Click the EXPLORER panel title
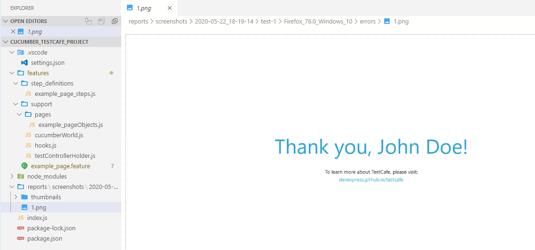Image resolution: width=535 pixels, height=250 pixels. pyautogui.click(x=22, y=8)
